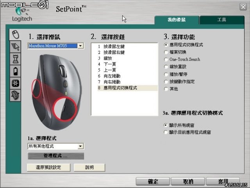Select button 5 上一頁 in list
Viewport: 250px width, 188px height.
(x=127, y=70)
